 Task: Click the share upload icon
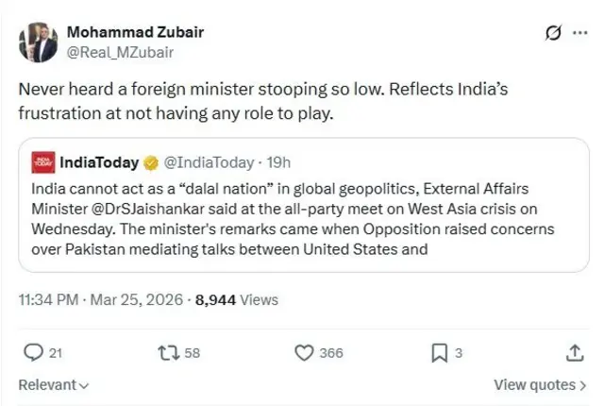575,352
